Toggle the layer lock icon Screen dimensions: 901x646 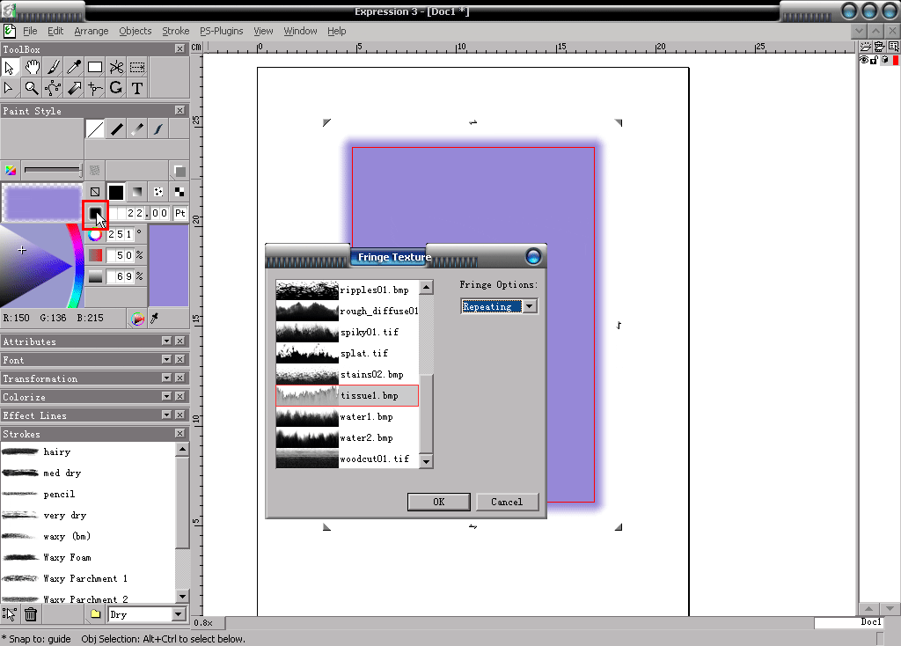[x=874, y=60]
